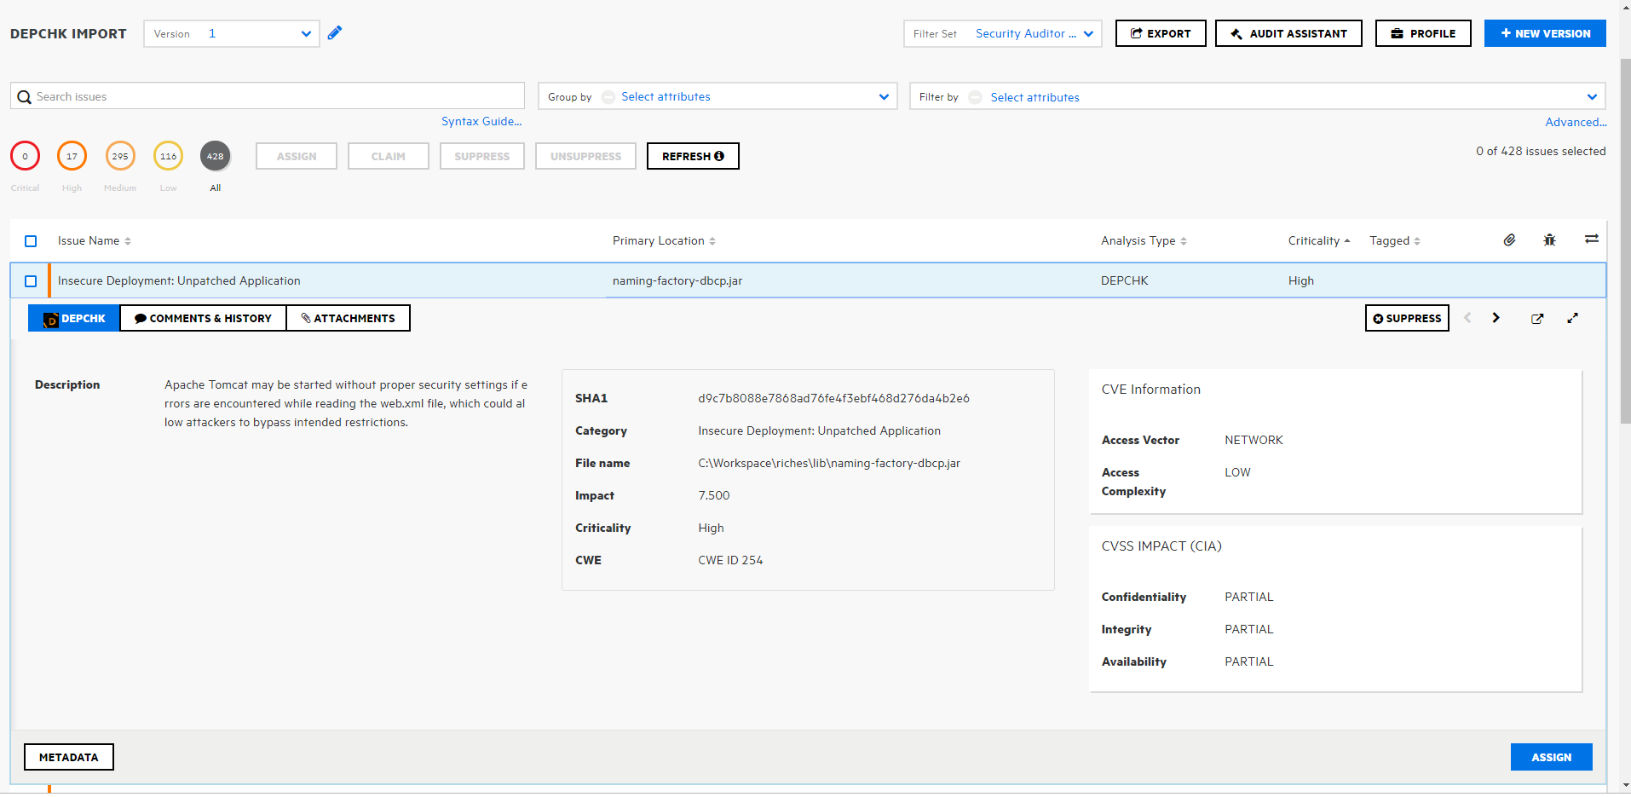
Task: Toggle select-all issues checkbox
Action: pyautogui.click(x=31, y=241)
